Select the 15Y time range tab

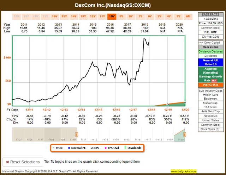[x=64, y=17]
